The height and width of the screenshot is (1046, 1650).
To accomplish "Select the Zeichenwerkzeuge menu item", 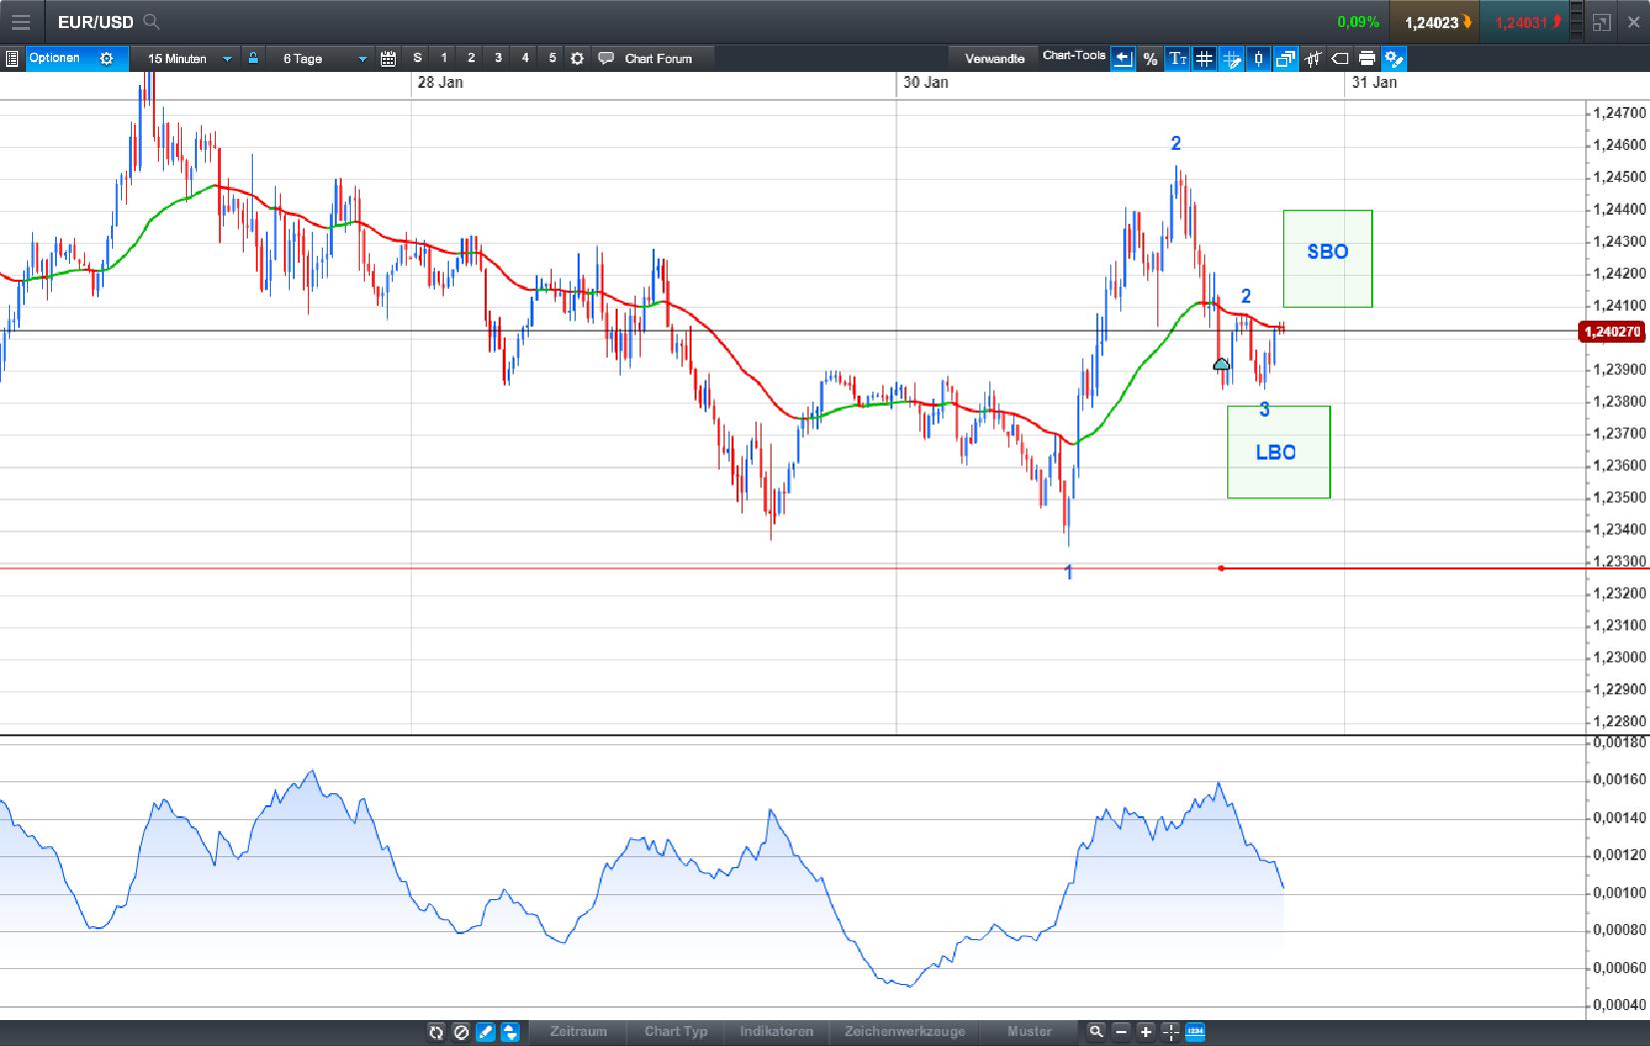I will pyautogui.click(x=904, y=1032).
